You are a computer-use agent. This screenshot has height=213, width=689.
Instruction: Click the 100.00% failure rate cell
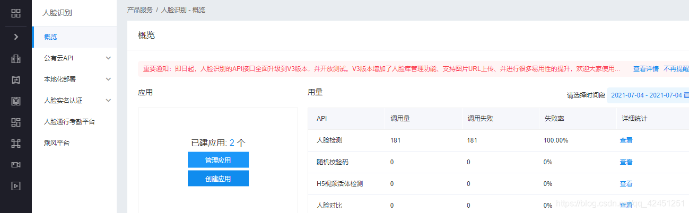coord(556,140)
